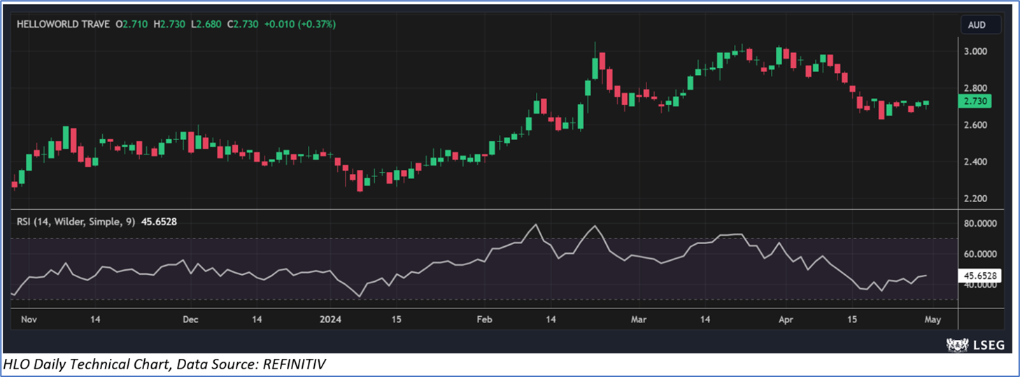This screenshot has height=377, width=1020.
Task: Click the Nov date axis label
Action: (29, 319)
